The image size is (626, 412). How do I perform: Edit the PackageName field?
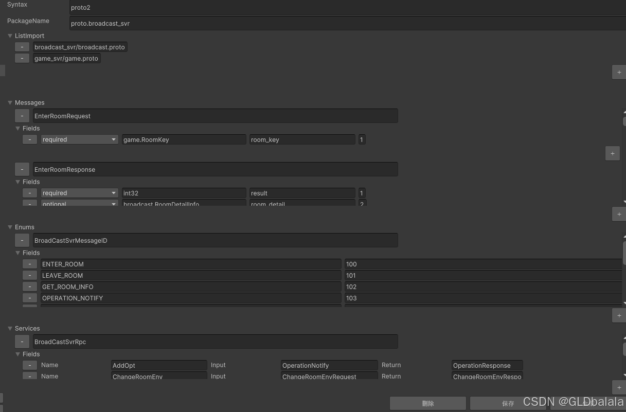[348, 23]
